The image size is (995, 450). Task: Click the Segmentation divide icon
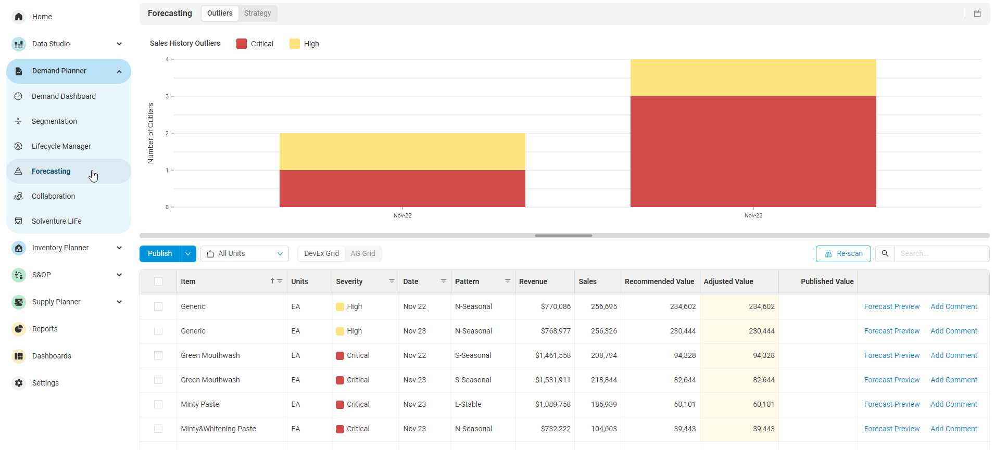pyautogui.click(x=18, y=121)
